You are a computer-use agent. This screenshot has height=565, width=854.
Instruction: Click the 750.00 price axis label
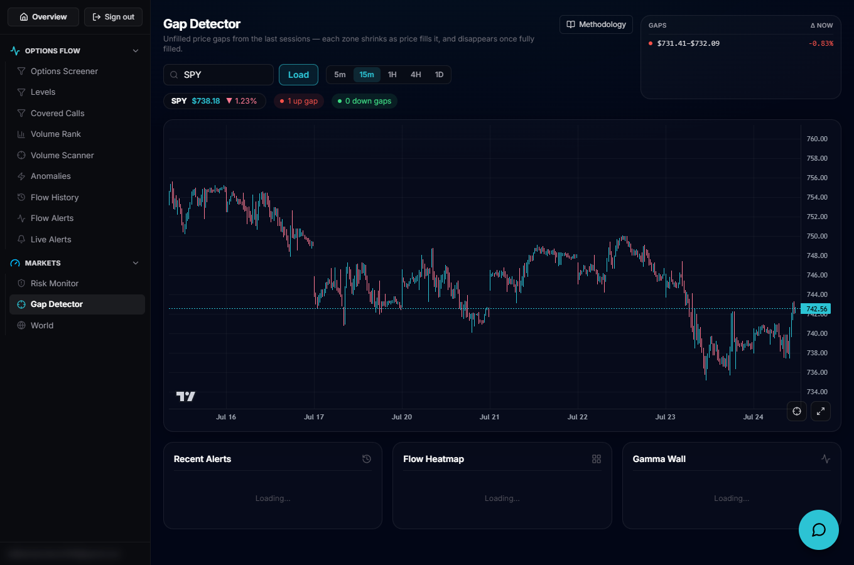pyautogui.click(x=817, y=236)
